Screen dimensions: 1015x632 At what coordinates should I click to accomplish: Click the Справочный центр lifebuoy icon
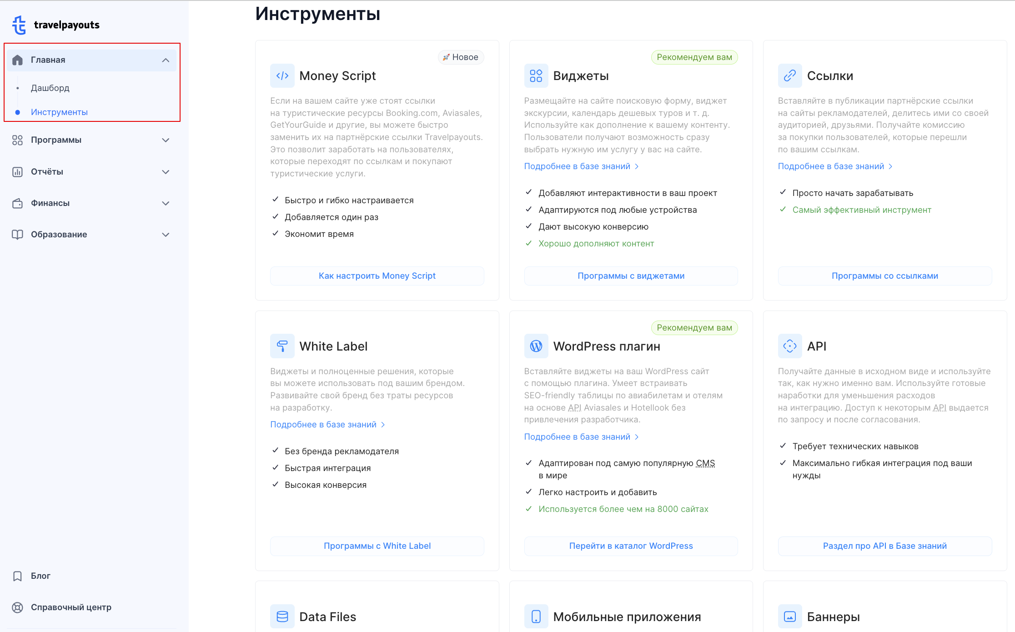(17, 607)
